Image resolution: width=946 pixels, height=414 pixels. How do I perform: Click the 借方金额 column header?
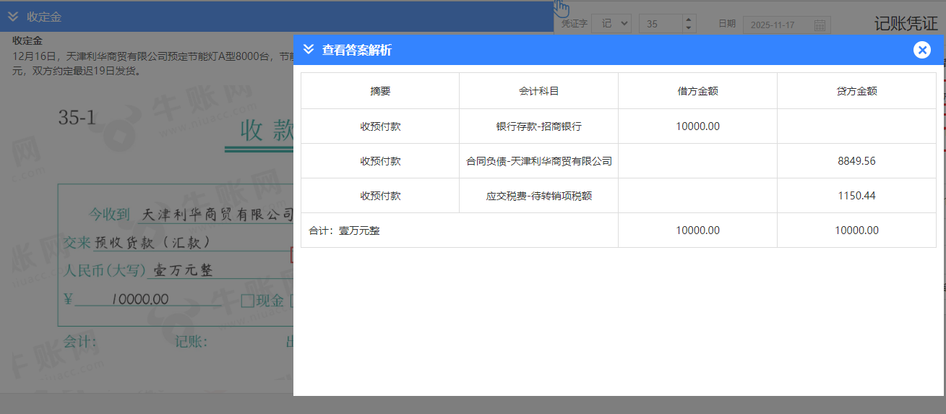[x=697, y=91]
